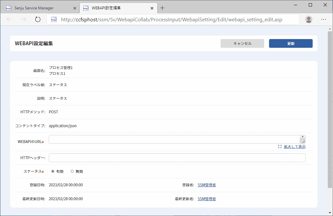
Task: Click the プロセス管理1 screen name text
Action: (x=61, y=67)
